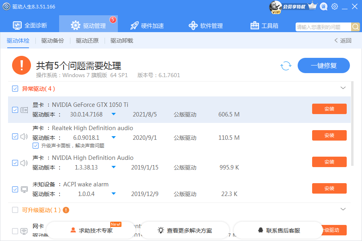Install the NVIDIA High Definition Audio driver
The width and height of the screenshot is (362, 241).
click(x=329, y=162)
